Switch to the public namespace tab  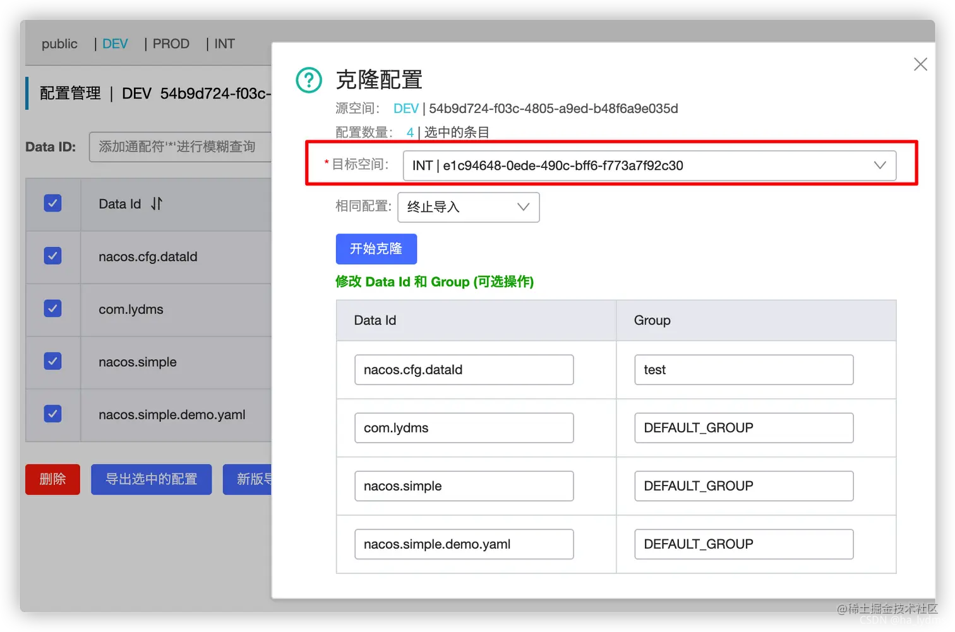(x=59, y=44)
